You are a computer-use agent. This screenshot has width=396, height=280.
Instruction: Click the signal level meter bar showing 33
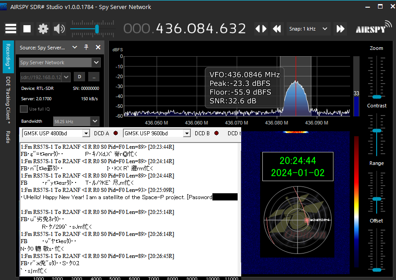coord(356,86)
